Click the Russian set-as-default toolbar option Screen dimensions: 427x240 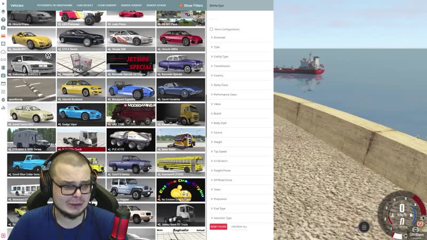[54, 5]
